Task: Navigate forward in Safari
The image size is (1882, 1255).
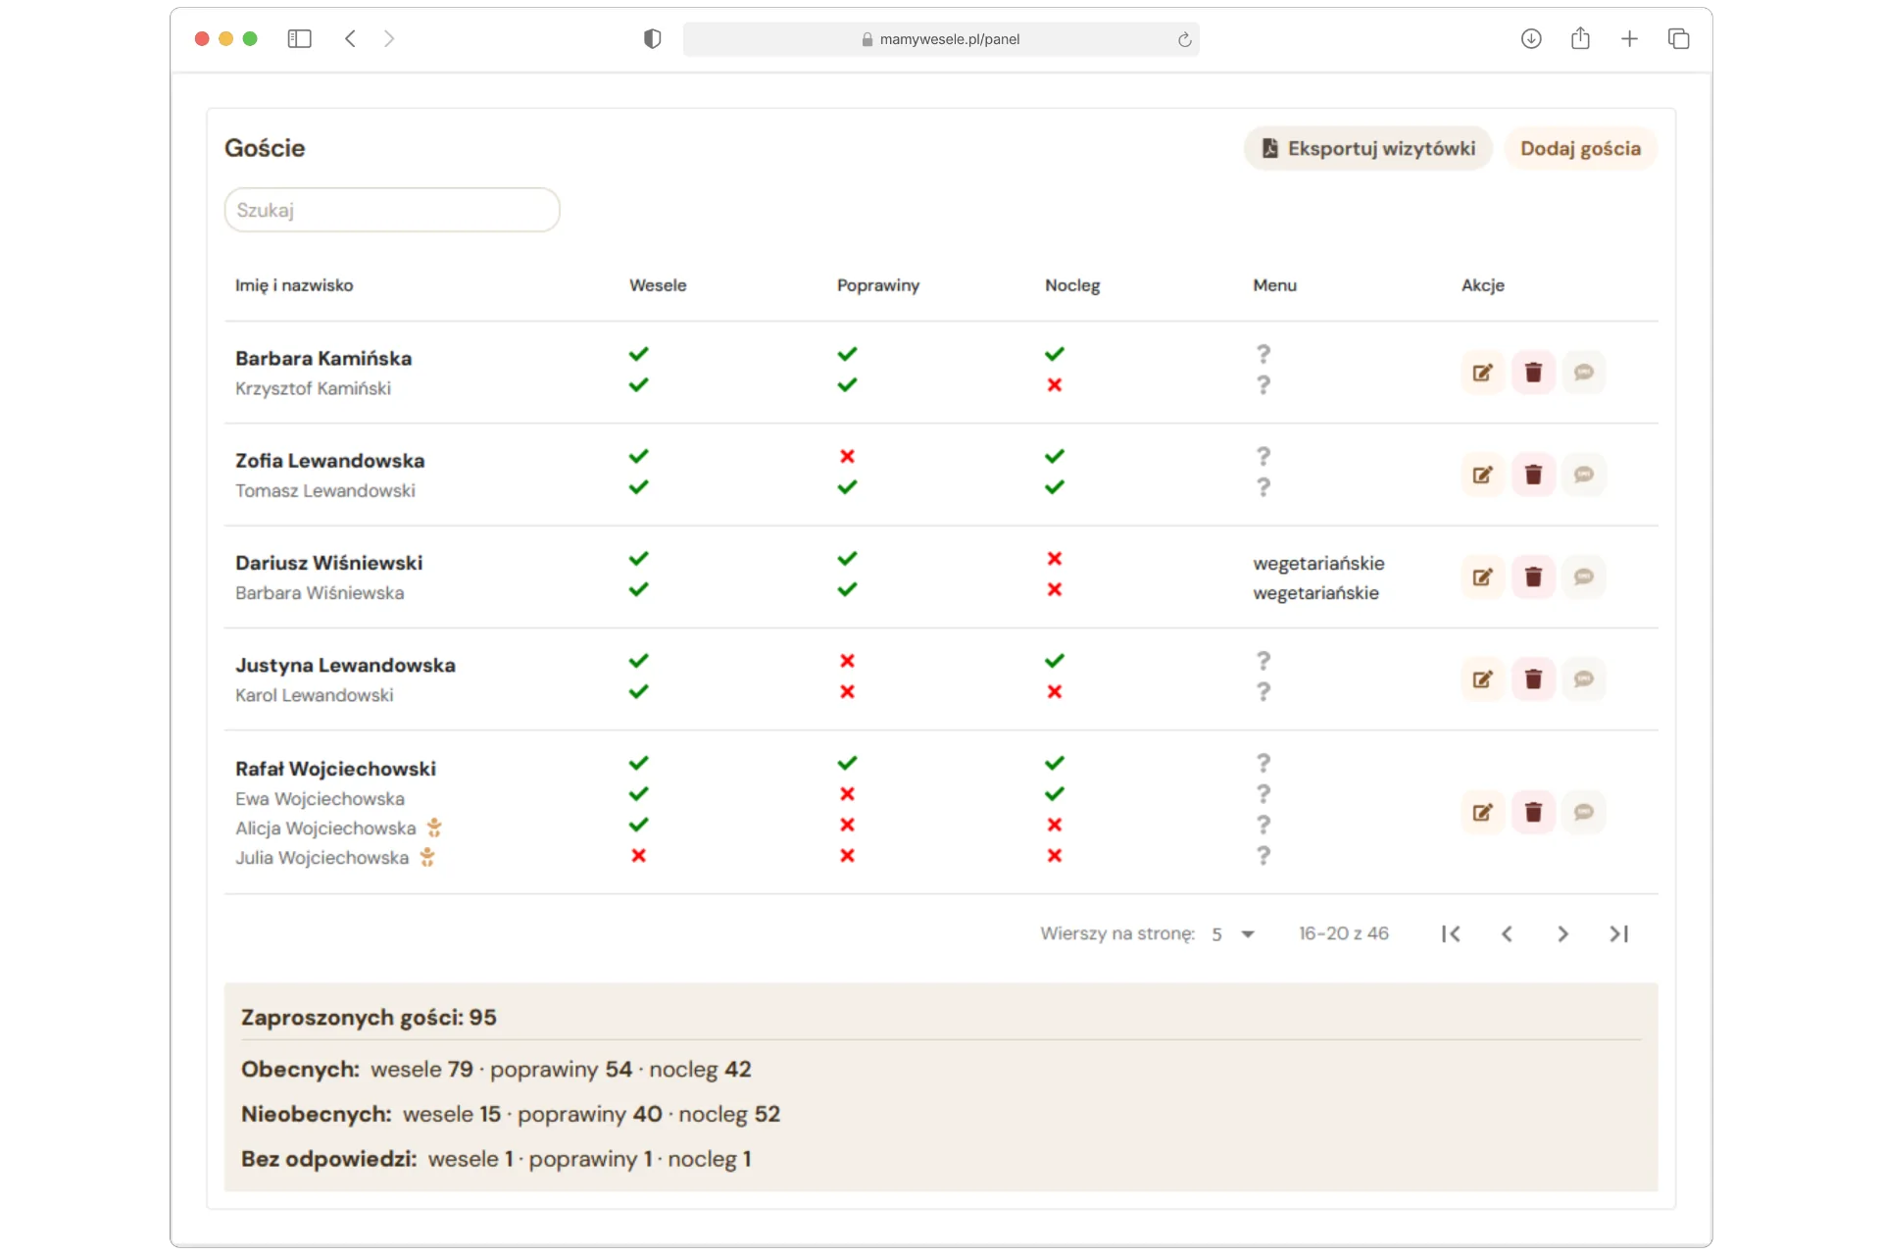Action: tap(389, 38)
